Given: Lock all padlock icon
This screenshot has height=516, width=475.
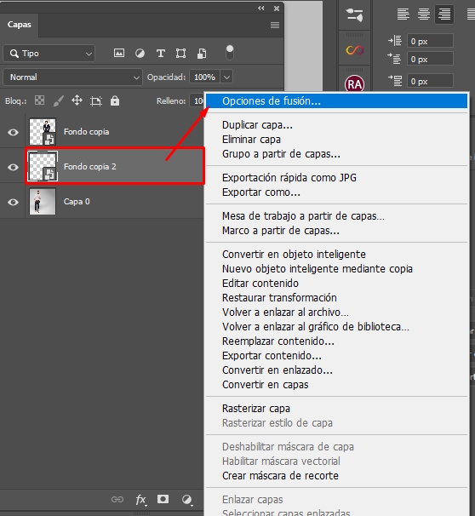Looking at the screenshot, I should tap(115, 100).
